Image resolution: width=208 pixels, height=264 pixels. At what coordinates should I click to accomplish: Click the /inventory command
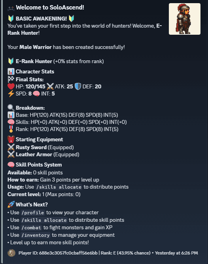tap(36, 235)
